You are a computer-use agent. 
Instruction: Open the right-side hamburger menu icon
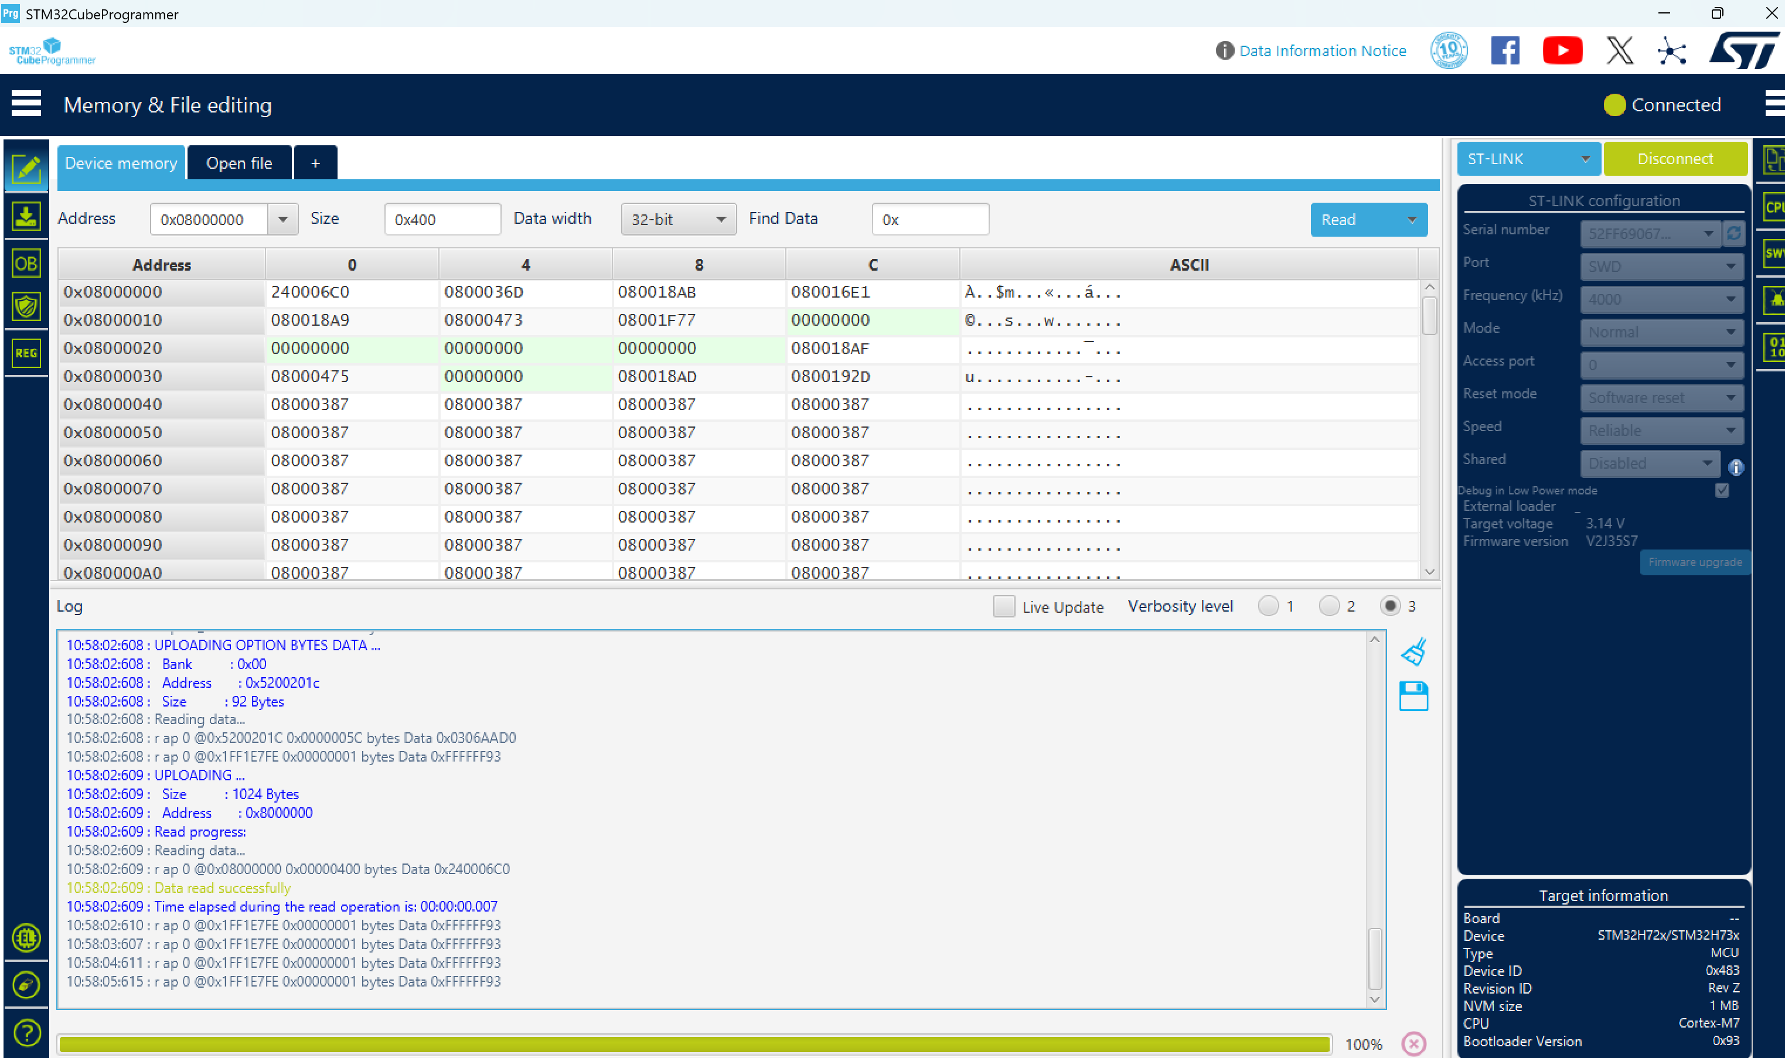pyautogui.click(x=1774, y=104)
